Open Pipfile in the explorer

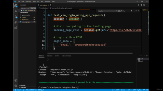[x=24, y=17]
